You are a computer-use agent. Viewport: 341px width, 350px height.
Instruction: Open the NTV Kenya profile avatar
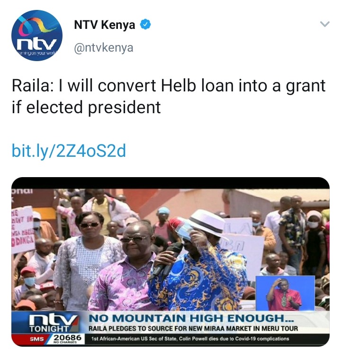coord(37,36)
